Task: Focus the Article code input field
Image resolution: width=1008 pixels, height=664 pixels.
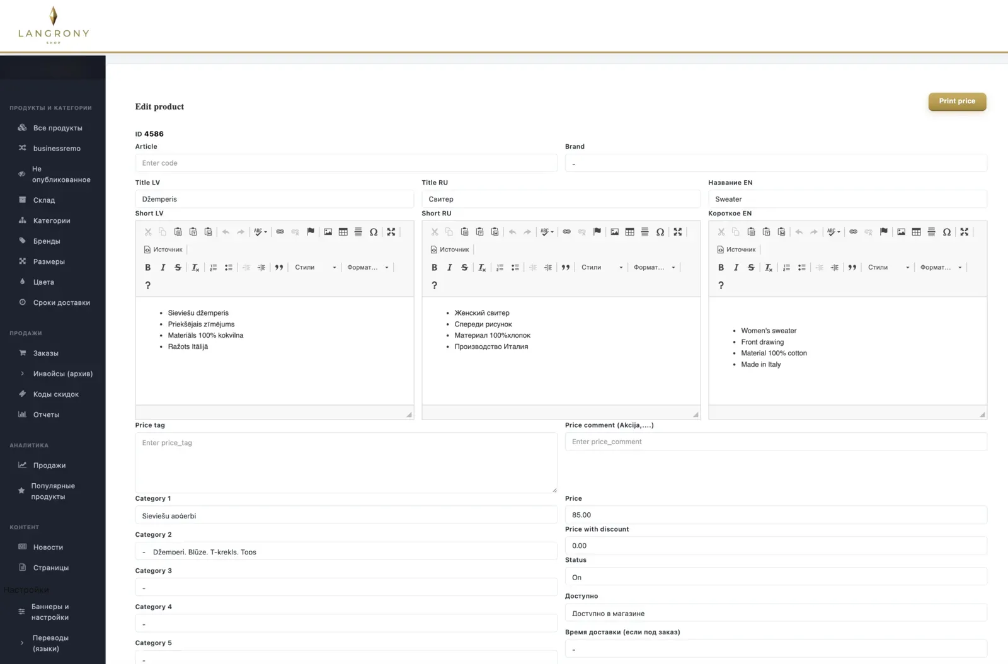Action: (346, 163)
